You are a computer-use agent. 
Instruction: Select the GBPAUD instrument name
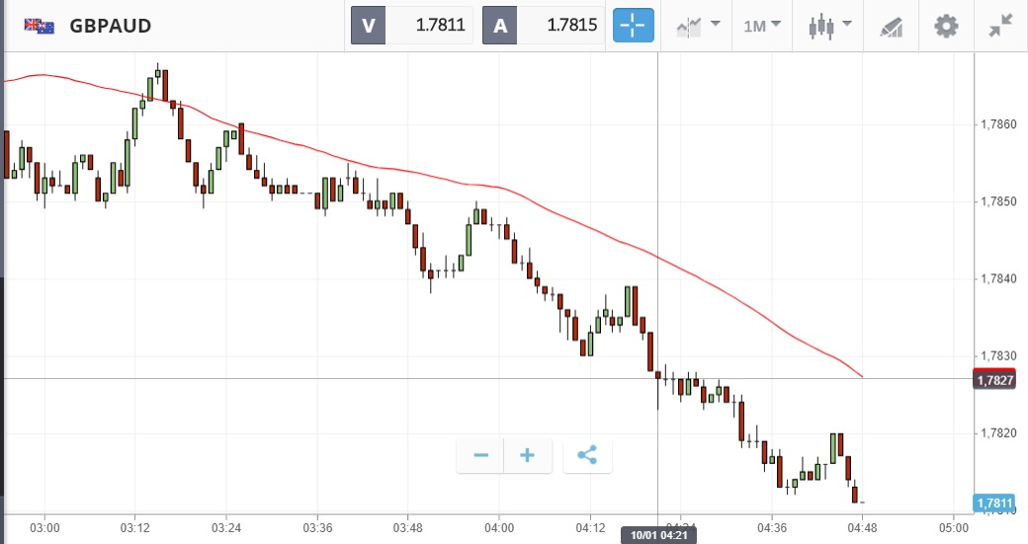point(111,26)
